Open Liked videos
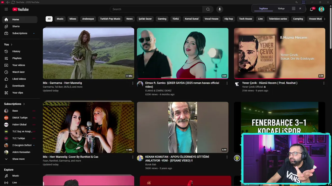The height and width of the screenshot is (186, 332). point(20,79)
